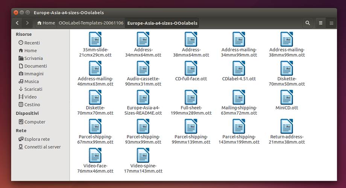Select the Full-sheet-199mmx289mm.ott file icon
This screenshot has height=188, width=346.
pos(191,97)
